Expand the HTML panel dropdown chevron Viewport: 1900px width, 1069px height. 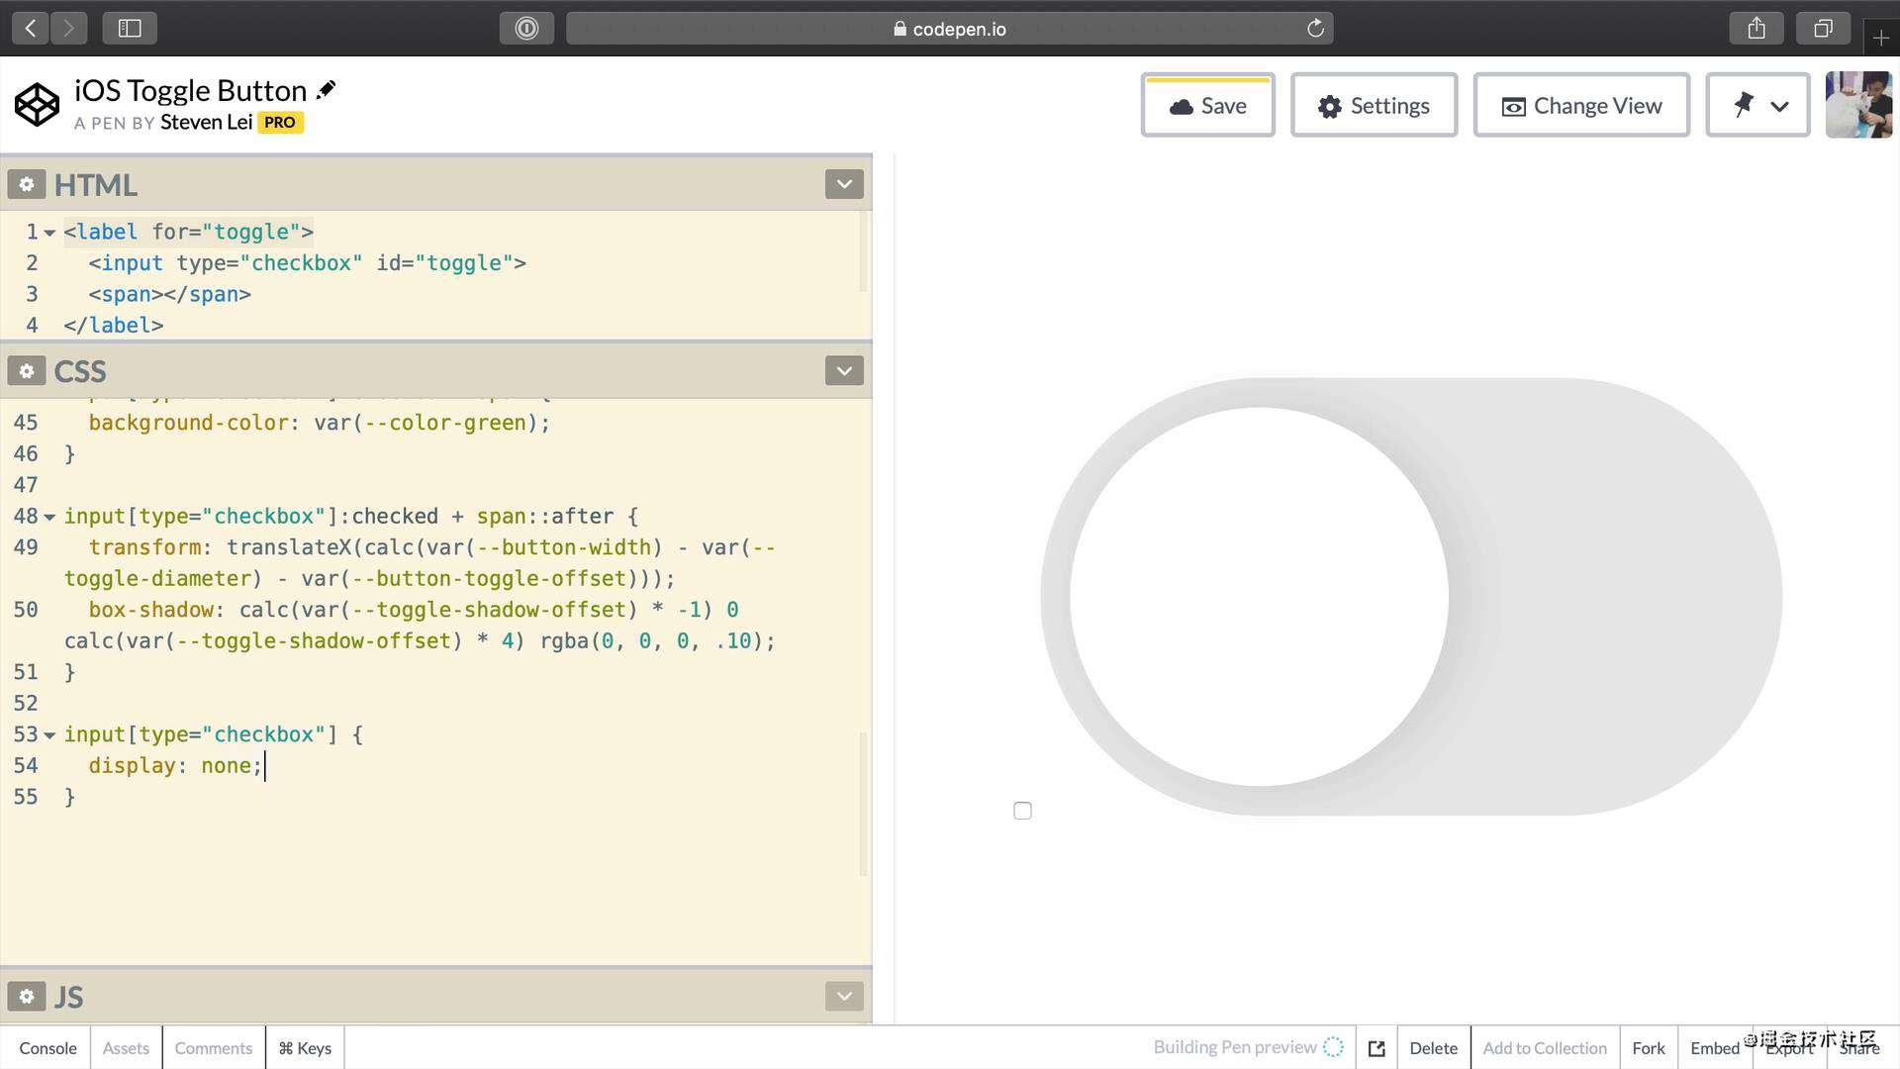click(844, 184)
